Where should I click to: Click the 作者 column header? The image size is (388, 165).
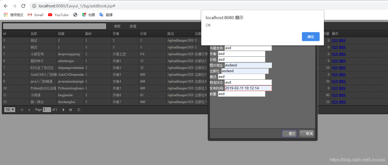(x=125, y=34)
